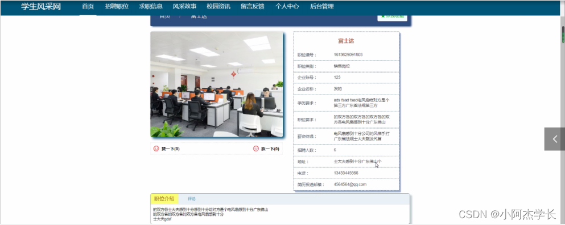Open the 求职信息 menu item
Viewport: 565px width, 225px height.
(x=151, y=6)
